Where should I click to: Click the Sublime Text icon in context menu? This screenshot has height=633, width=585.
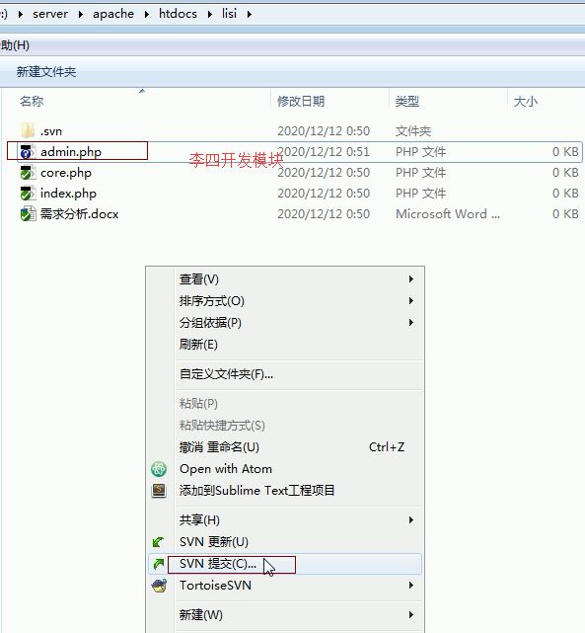pyautogui.click(x=159, y=491)
